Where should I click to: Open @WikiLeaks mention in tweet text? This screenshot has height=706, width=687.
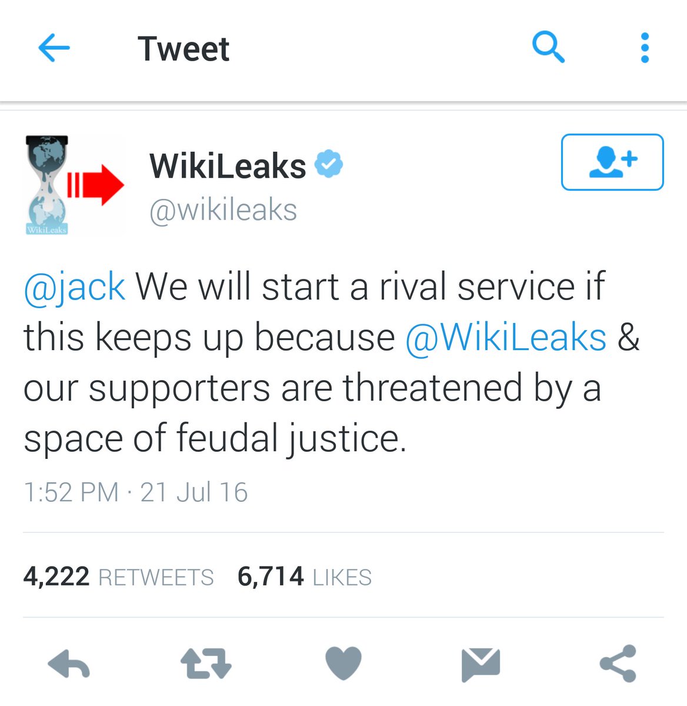pos(506,338)
